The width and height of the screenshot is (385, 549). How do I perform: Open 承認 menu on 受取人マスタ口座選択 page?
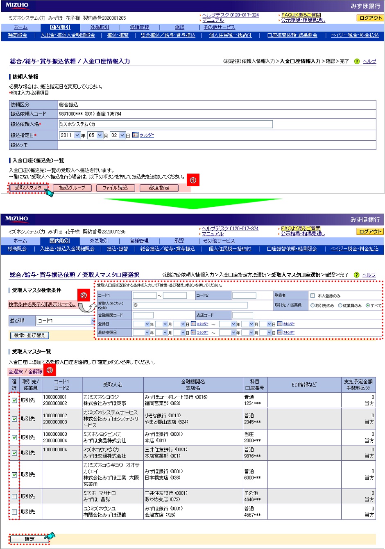pos(179,241)
